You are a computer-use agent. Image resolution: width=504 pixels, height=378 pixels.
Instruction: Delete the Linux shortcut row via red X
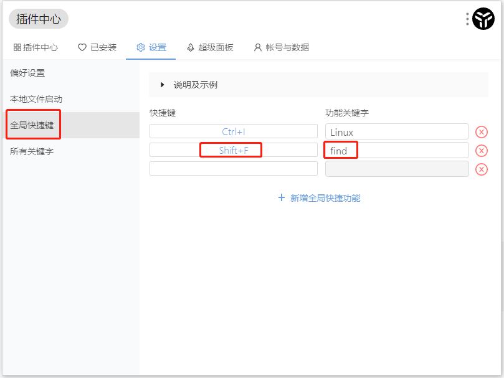point(482,131)
